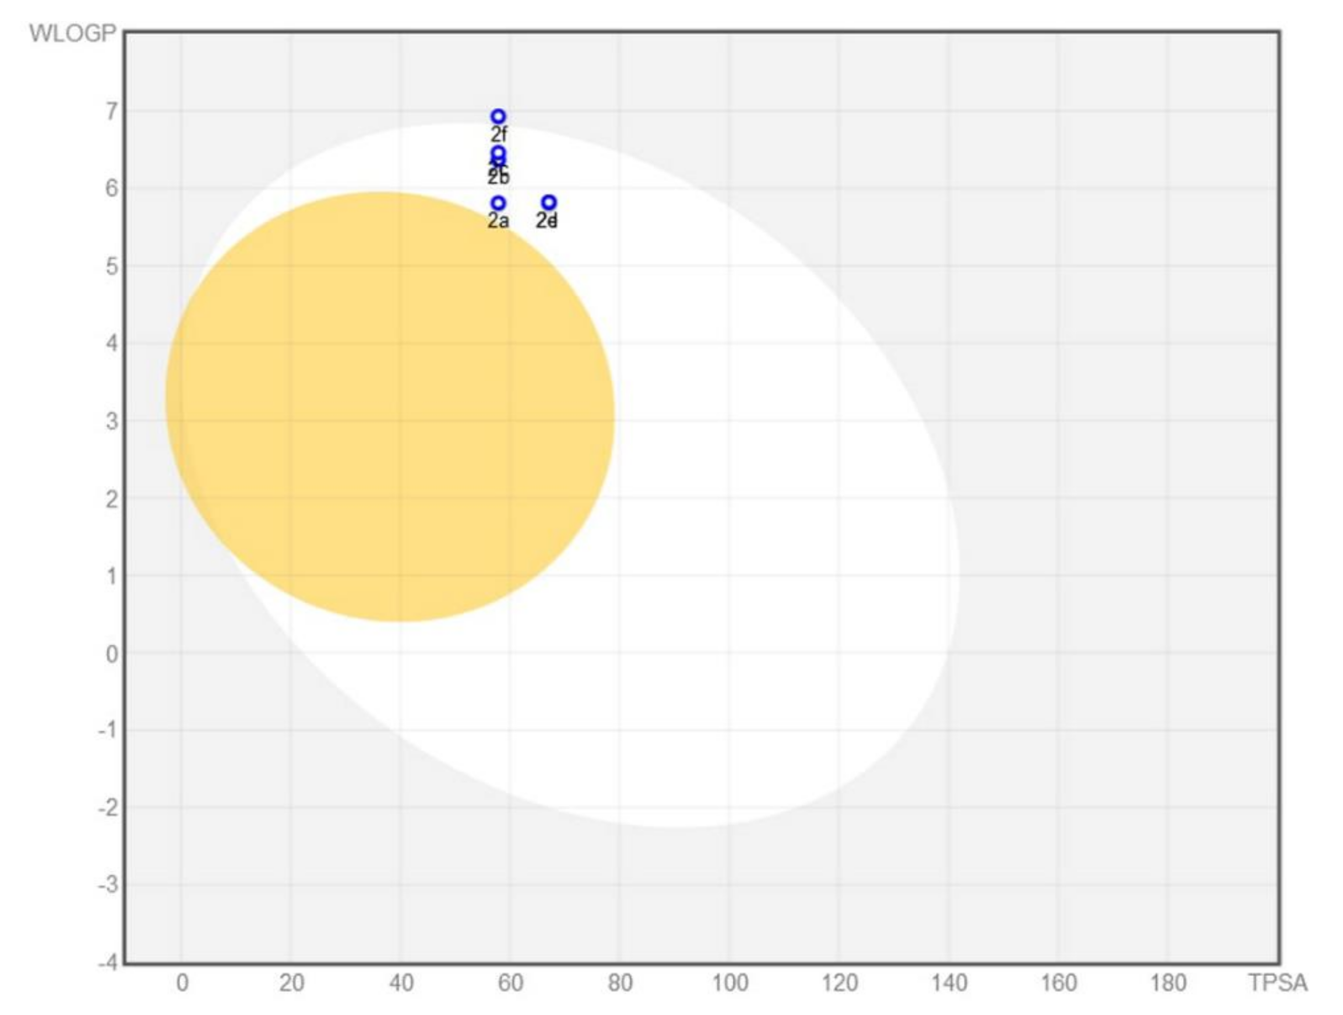Image resolution: width=1343 pixels, height=1015 pixels.
Task: Click the y-axis tick label -4
Action: click(108, 962)
